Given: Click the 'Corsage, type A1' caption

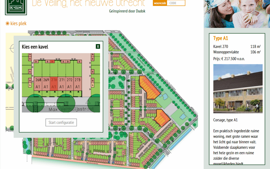Looking at the screenshot, I should [x=225, y=120].
